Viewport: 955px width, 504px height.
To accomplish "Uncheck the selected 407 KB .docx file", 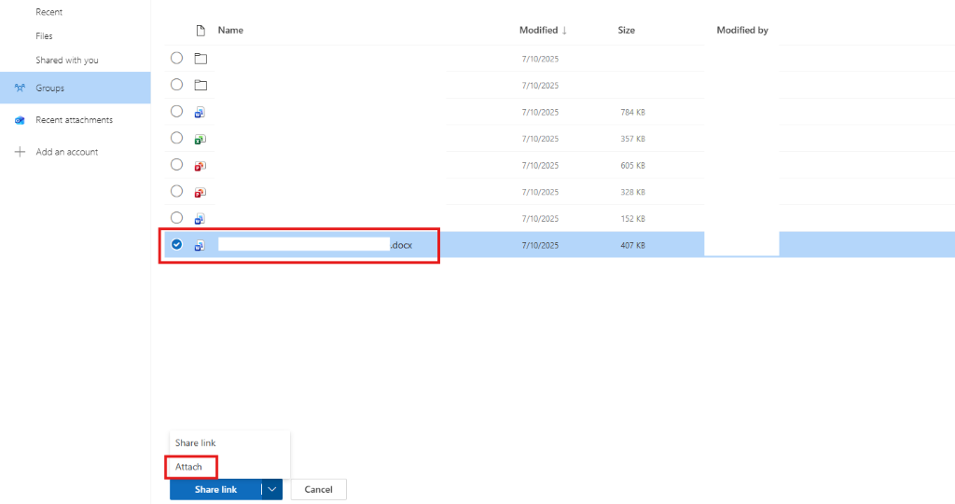I will (176, 245).
